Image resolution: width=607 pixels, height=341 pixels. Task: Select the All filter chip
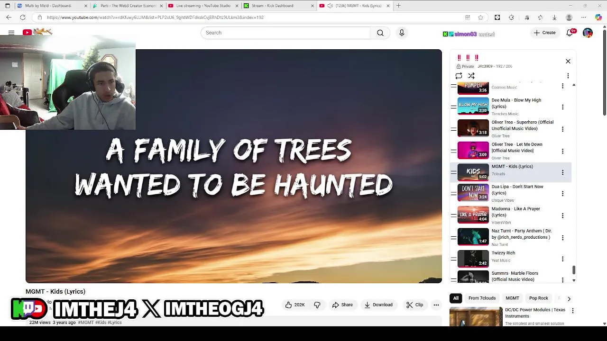pyautogui.click(x=456, y=298)
